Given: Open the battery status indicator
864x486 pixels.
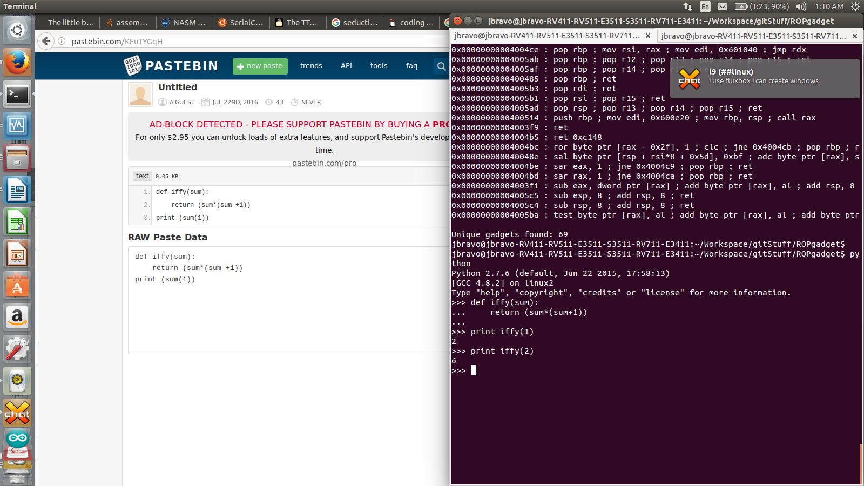Looking at the screenshot, I should coord(761,6).
